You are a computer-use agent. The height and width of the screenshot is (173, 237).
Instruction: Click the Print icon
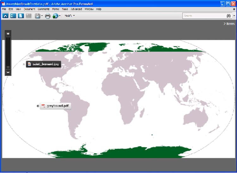[48, 16]
